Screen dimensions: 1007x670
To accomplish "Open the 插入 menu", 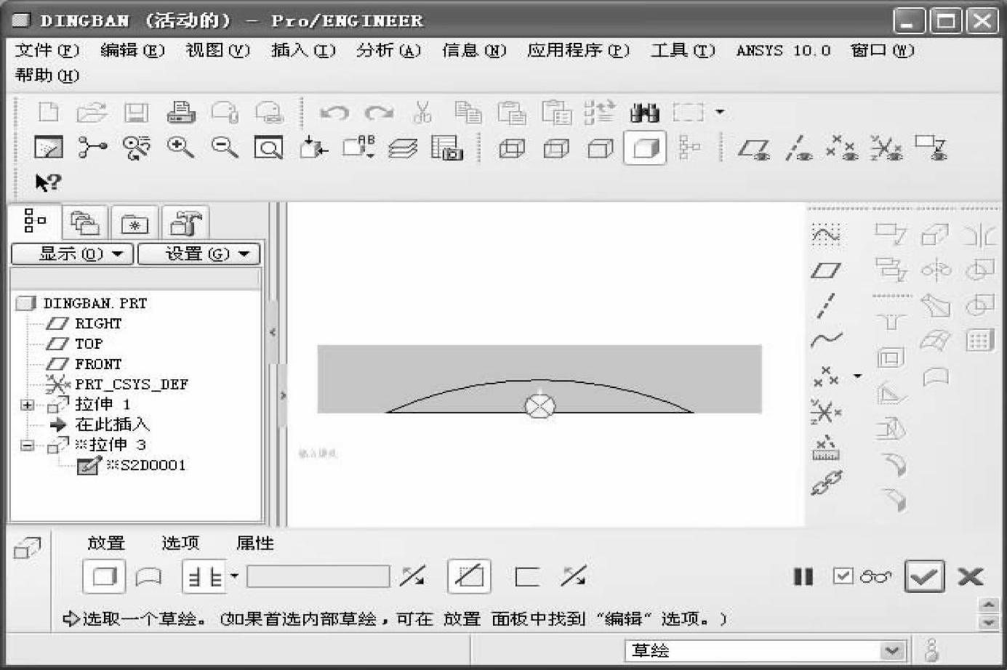I will point(303,50).
